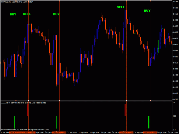This screenshot has width=179, height=134.
Task: Click the 1.4510 price axis value
Action: 176,69
